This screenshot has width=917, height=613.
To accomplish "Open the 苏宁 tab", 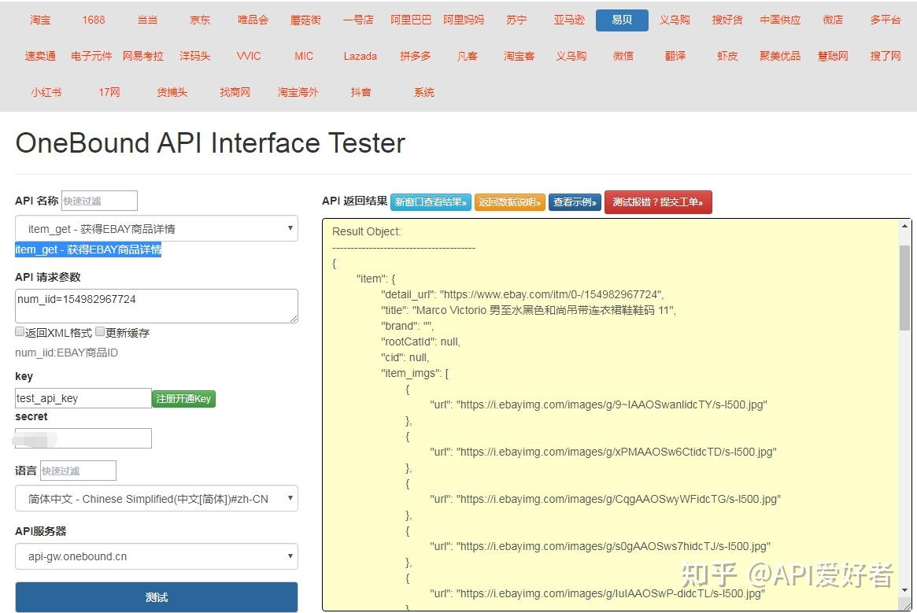I will click(516, 20).
